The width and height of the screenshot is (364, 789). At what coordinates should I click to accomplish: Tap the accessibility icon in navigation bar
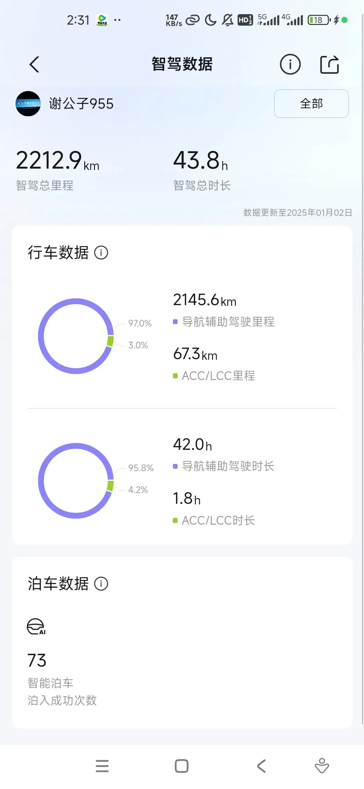point(322,766)
